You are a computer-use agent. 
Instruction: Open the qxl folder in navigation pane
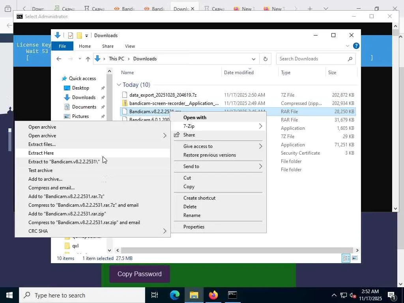coord(71,246)
